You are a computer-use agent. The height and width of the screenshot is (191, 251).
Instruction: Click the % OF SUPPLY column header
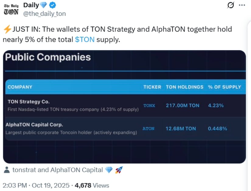[x=224, y=87]
